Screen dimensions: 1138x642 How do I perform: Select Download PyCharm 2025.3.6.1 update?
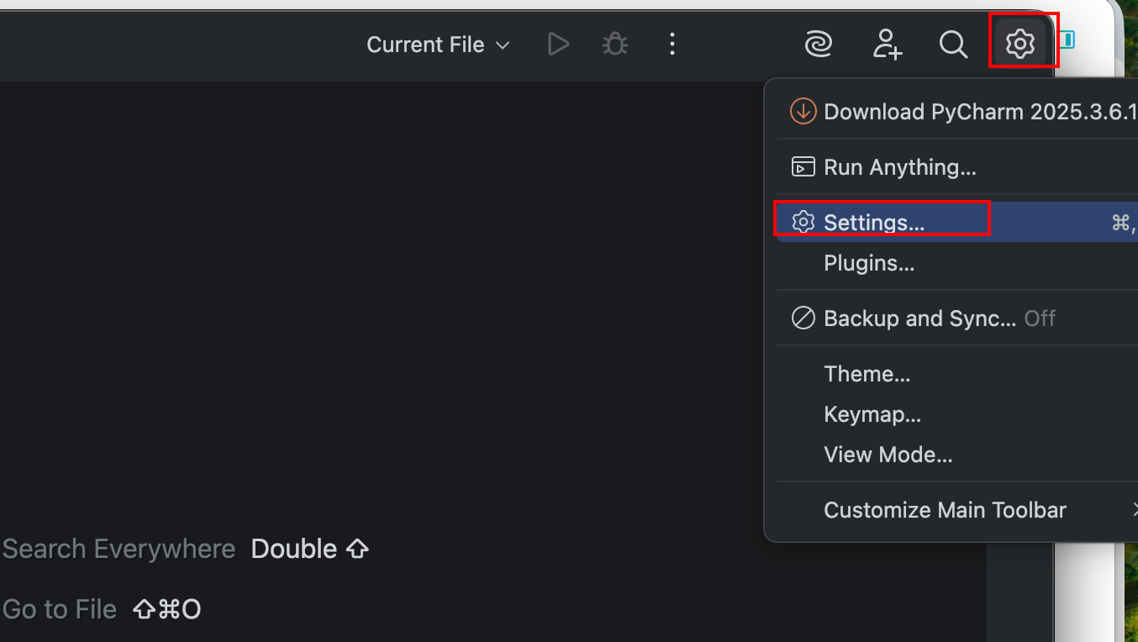pos(957,112)
